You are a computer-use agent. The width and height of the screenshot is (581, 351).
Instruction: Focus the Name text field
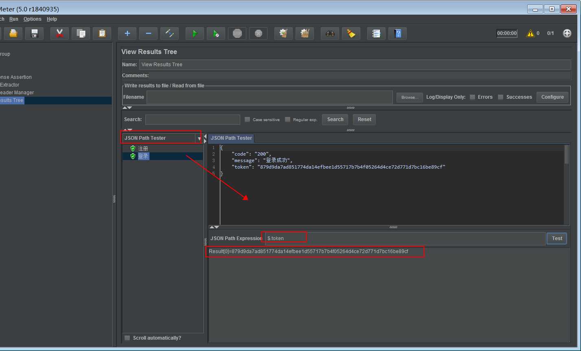click(x=355, y=65)
